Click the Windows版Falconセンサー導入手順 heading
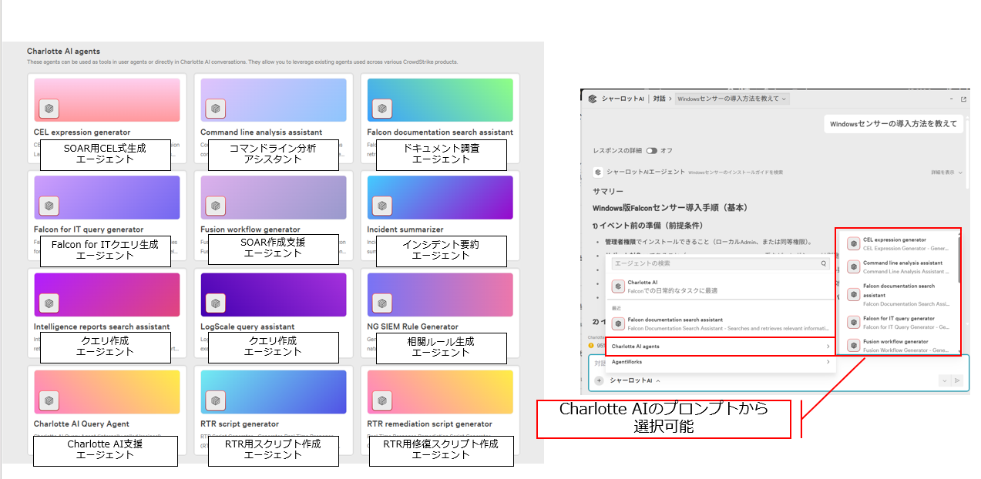981x479 pixels. coord(670,208)
